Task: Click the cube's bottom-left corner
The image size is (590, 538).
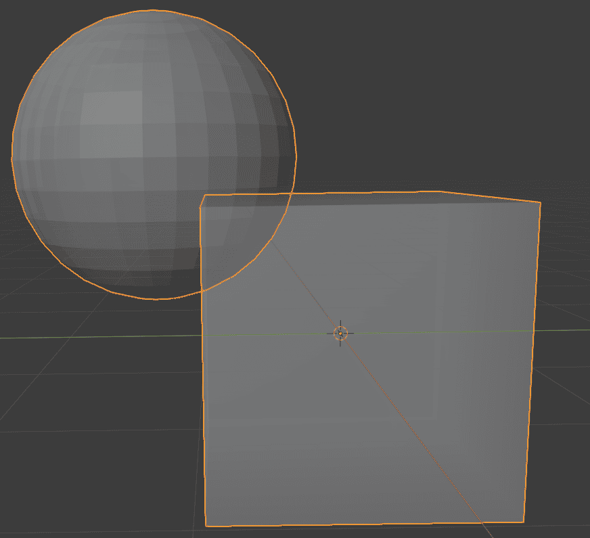Action: tap(205, 526)
